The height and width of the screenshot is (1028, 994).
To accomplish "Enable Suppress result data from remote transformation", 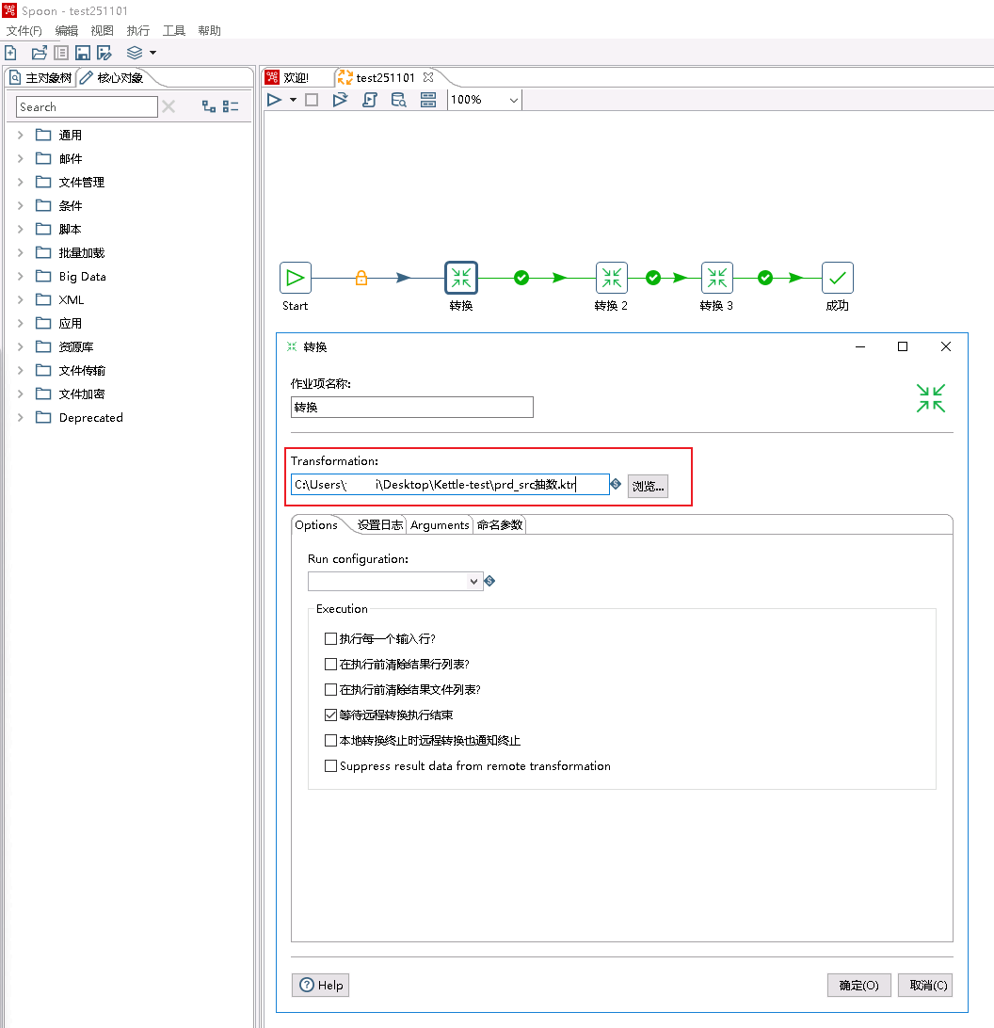I will point(331,765).
